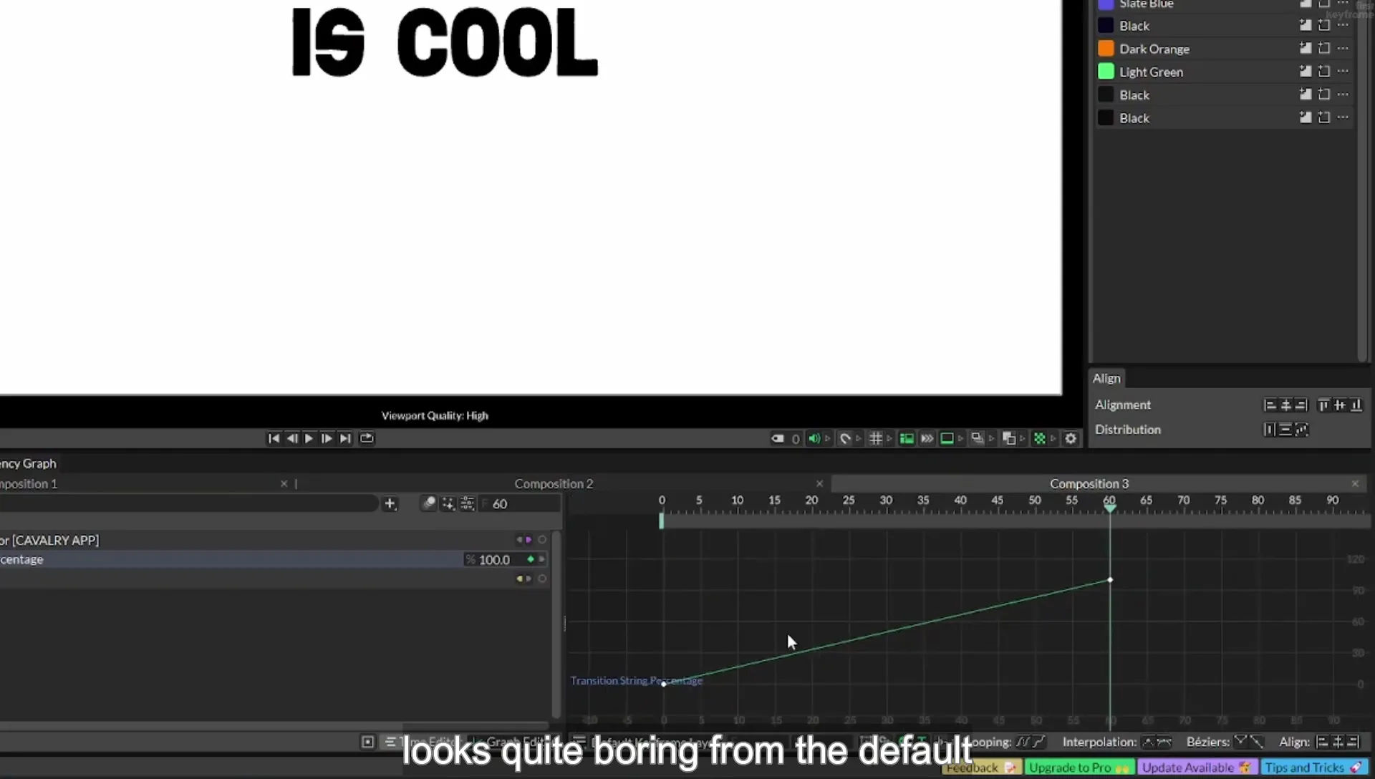Align bottom edges in the Alignment row
The height and width of the screenshot is (779, 1375).
click(x=1355, y=405)
